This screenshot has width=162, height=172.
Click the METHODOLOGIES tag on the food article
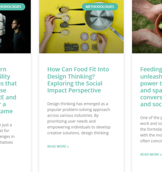point(100,6)
